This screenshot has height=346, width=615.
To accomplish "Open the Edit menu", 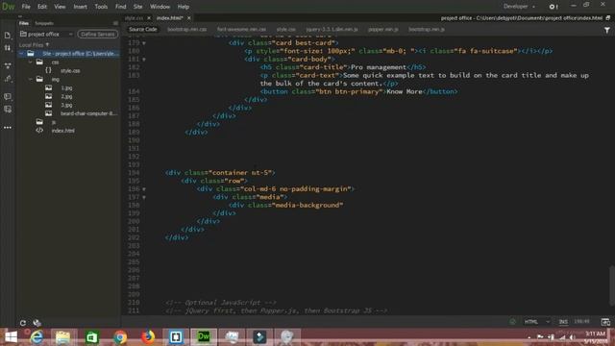I will (42, 7).
